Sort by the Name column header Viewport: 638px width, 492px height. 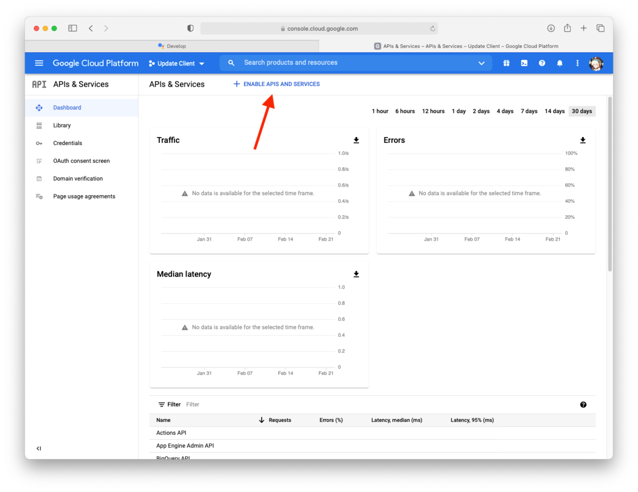click(163, 420)
